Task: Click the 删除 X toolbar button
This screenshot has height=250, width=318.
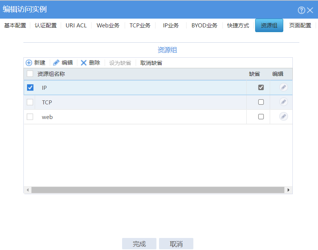Action: coord(90,63)
